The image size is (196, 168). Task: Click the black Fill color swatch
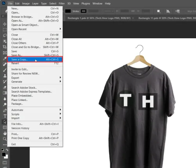click(68, 11)
